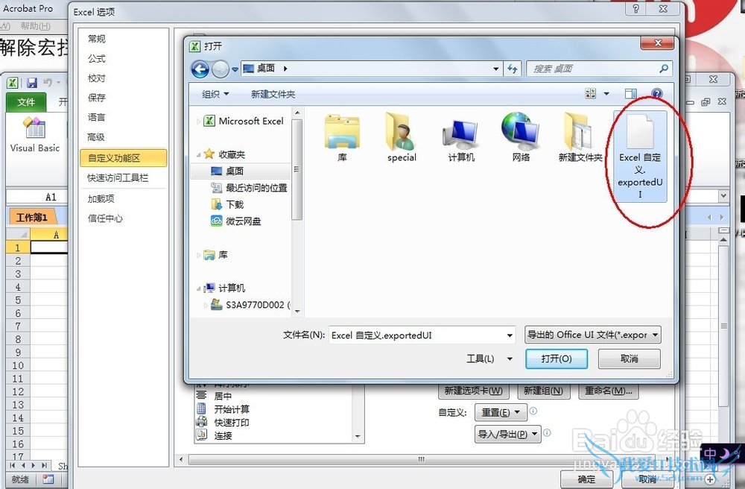The width and height of the screenshot is (745, 489).
Task: Collapse the 计算机 node
Action: (x=199, y=288)
